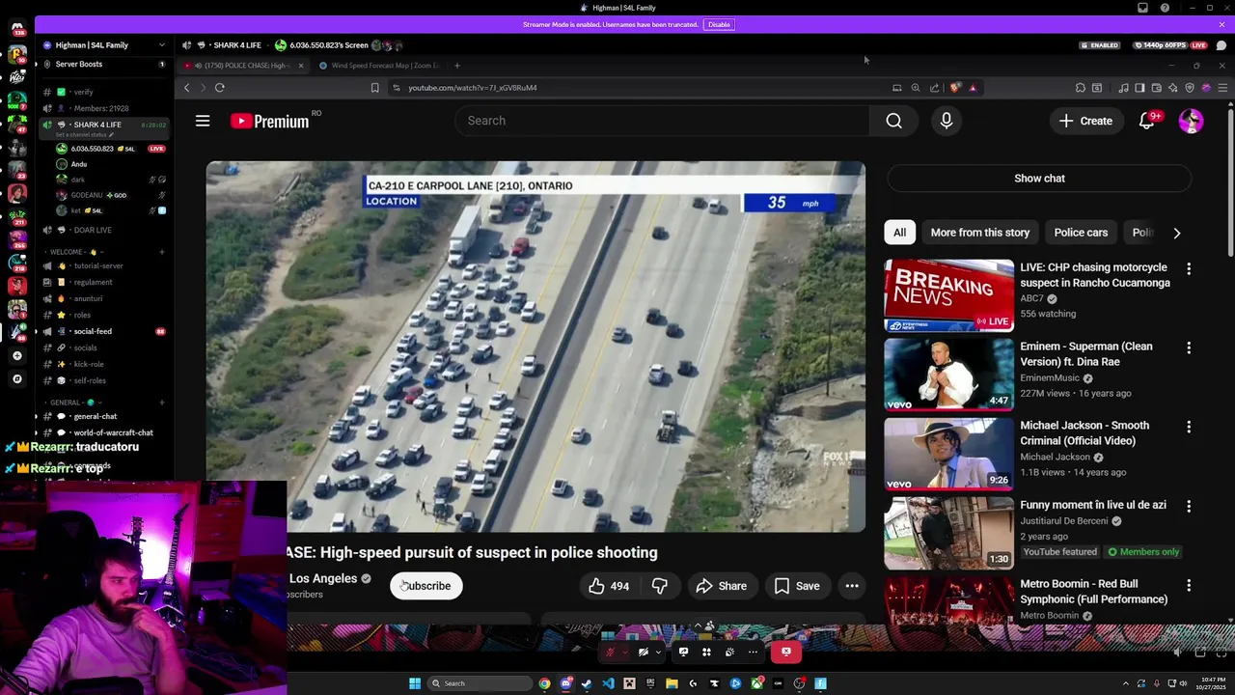This screenshot has height=695, width=1235.
Task: Open the YouTube hamburger guide menu
Action: (x=203, y=121)
